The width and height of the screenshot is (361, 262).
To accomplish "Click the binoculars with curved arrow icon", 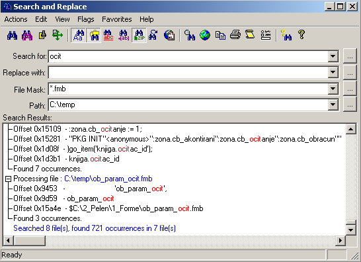I will pos(153,36).
